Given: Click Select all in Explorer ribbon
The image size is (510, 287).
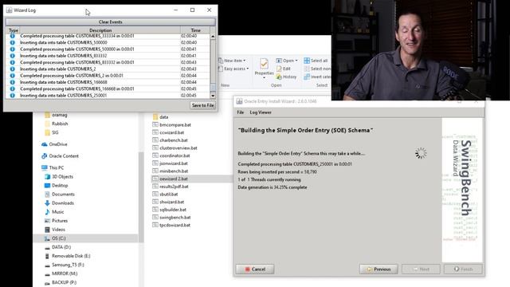Looking at the screenshot, I should (x=316, y=61).
